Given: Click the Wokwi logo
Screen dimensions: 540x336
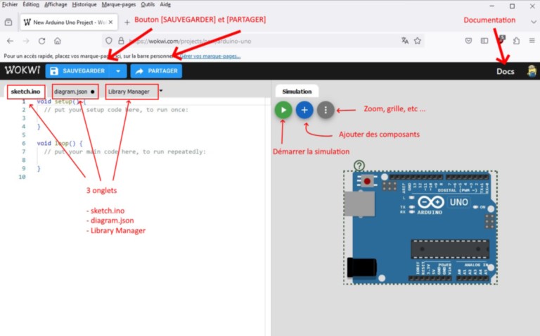Looking at the screenshot, I should click(x=22, y=70).
